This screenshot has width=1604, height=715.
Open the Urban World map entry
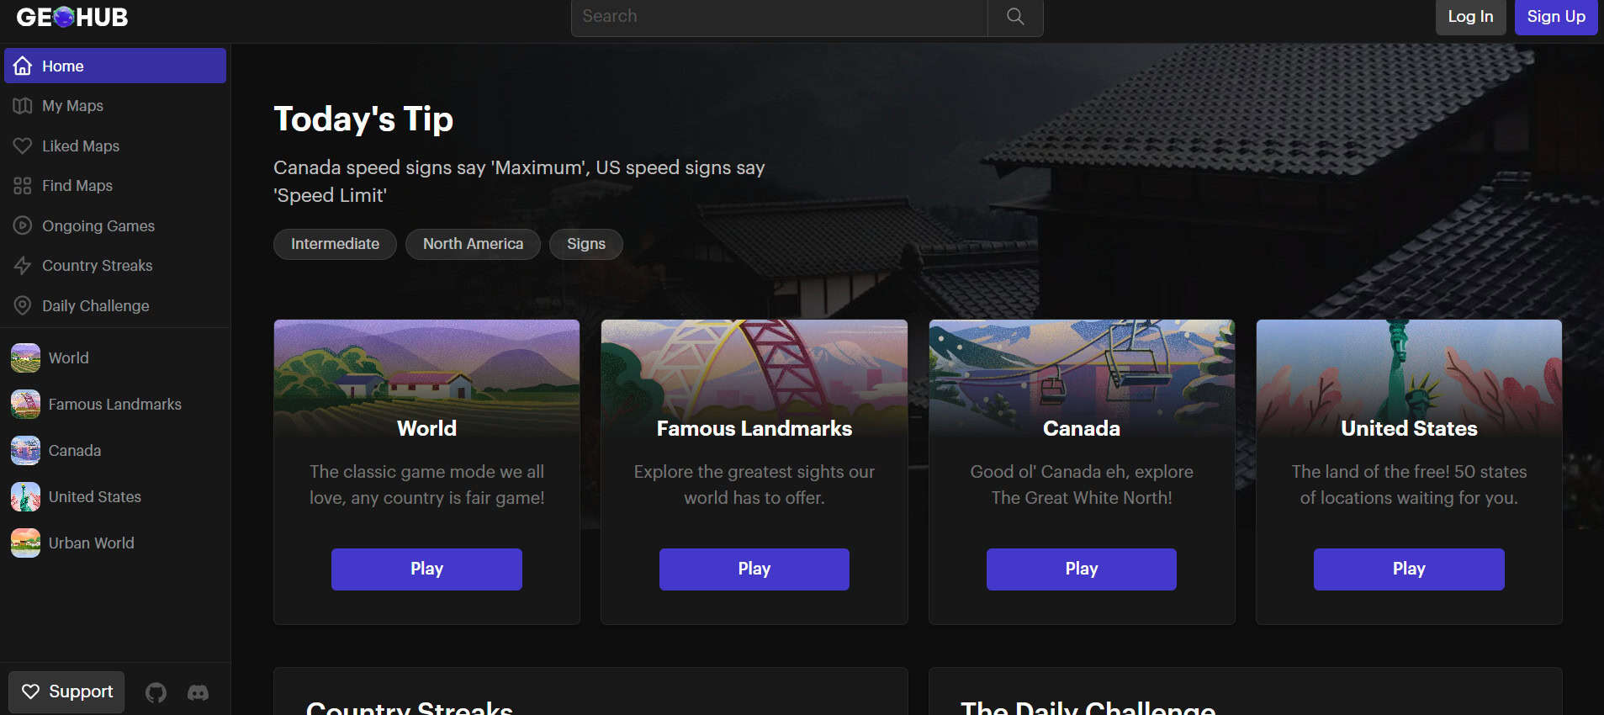click(x=91, y=543)
